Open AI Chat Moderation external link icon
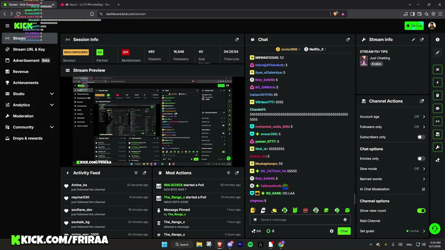The image size is (445, 250). point(423,189)
